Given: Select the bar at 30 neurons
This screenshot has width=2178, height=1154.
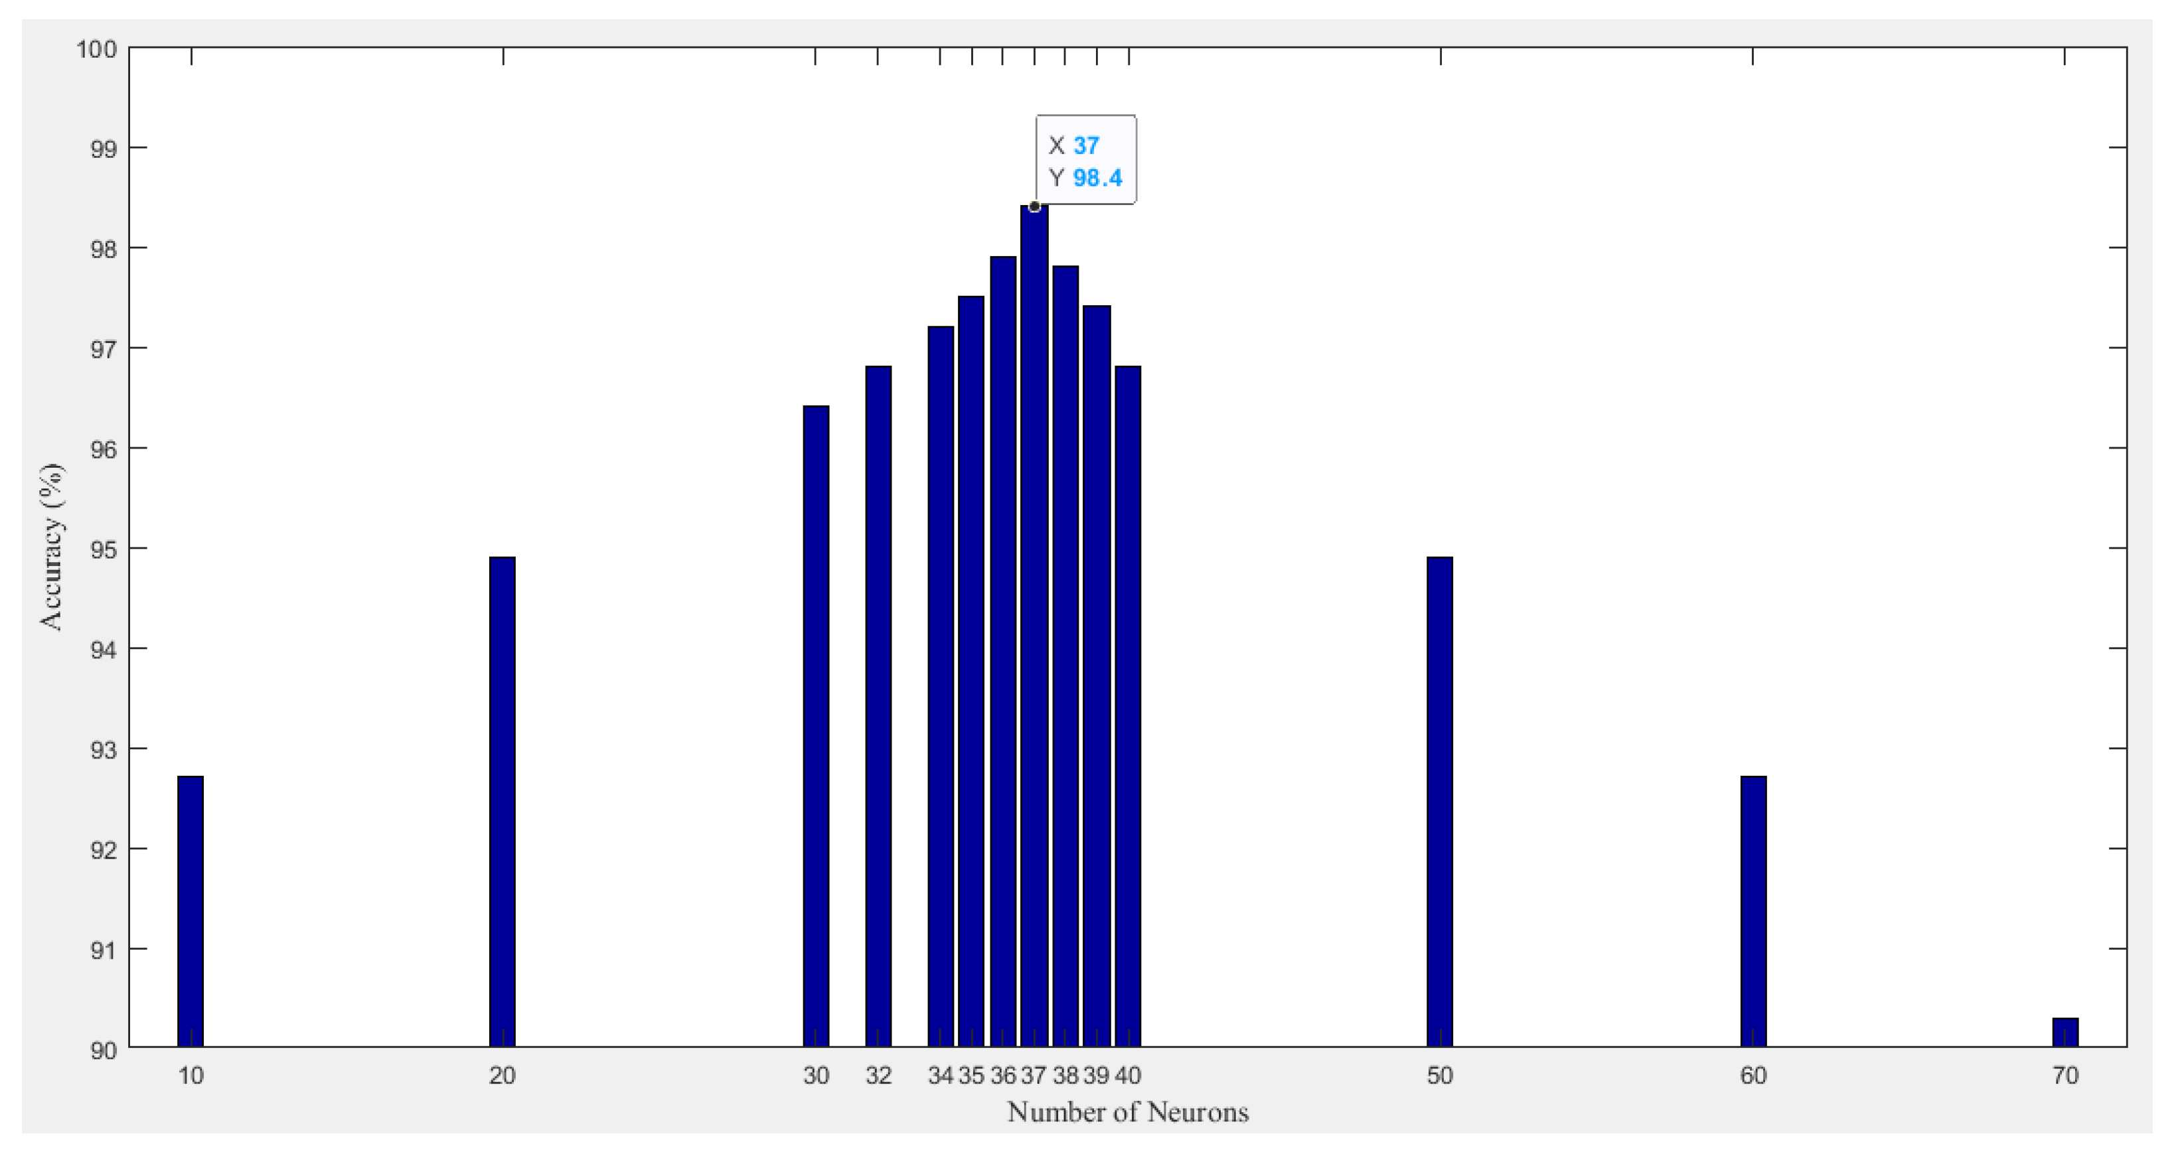Looking at the screenshot, I should tap(816, 726).
